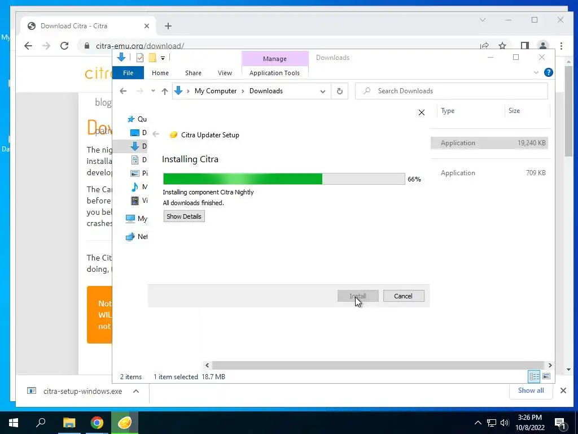This screenshot has width=578, height=434.
Task: Switch Explorer to large icons view
Action: coord(546,376)
